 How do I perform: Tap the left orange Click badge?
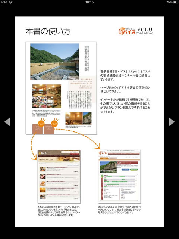click(41, 123)
